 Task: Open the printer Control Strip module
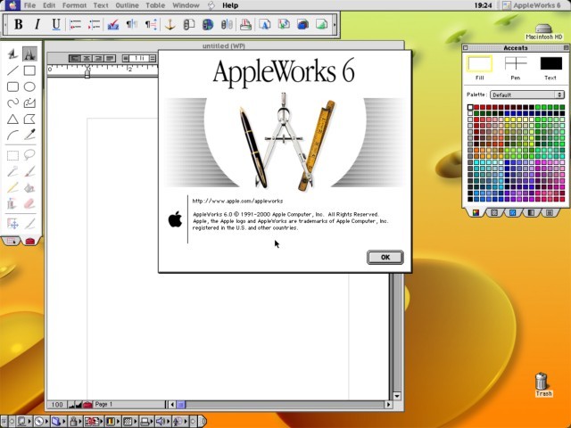pos(146,422)
